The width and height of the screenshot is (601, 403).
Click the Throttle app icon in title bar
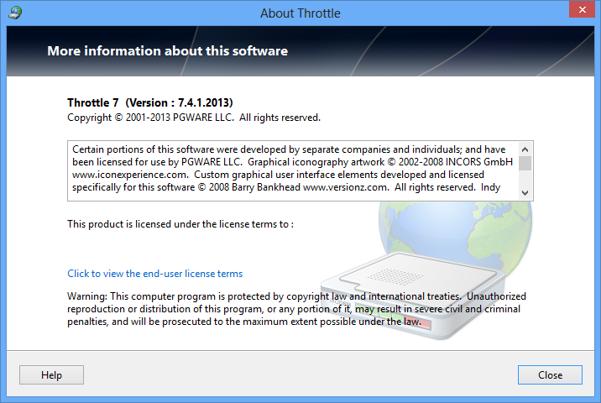15,13
